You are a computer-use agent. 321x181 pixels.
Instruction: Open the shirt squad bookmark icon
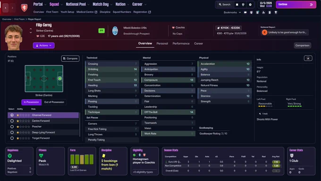(252, 12)
